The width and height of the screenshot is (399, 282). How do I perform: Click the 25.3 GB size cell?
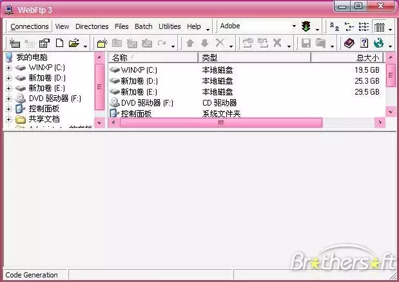(367, 80)
